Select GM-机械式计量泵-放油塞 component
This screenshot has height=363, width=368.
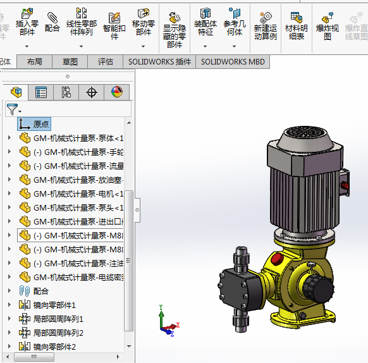(x=71, y=180)
